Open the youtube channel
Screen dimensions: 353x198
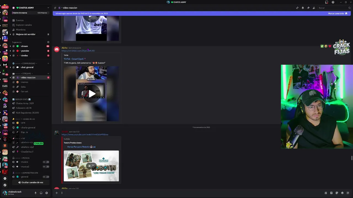[x=31, y=51]
